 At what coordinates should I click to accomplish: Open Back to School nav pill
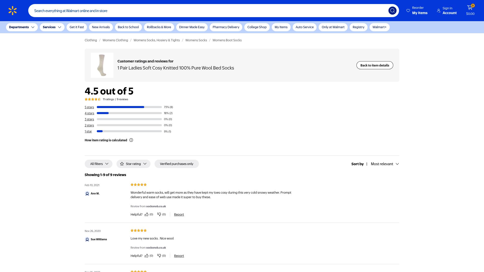(x=128, y=27)
